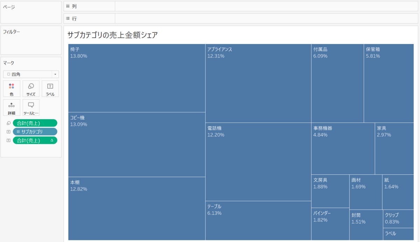This screenshot has height=242, width=420.
Task: Select the 紙 1.64% tile
Action: pyautogui.click(x=398, y=192)
